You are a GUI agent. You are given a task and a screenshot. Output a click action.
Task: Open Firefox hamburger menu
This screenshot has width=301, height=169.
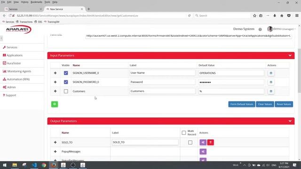297,15
